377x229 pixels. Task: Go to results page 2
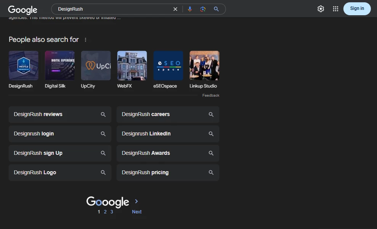pyautogui.click(x=105, y=212)
